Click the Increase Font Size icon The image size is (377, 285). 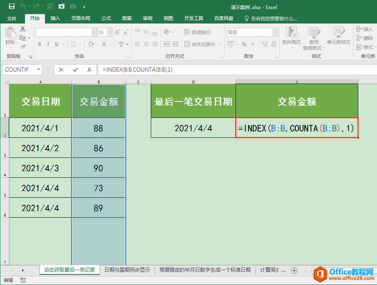pyautogui.click(x=117, y=32)
